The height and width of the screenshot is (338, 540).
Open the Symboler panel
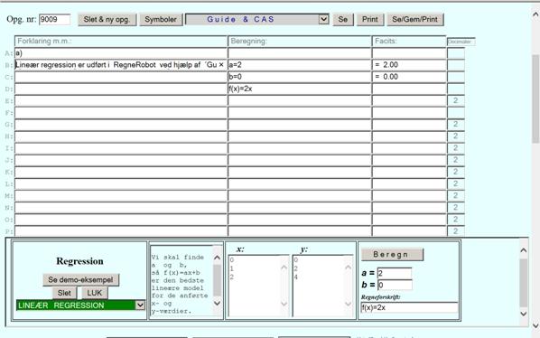pyautogui.click(x=161, y=20)
